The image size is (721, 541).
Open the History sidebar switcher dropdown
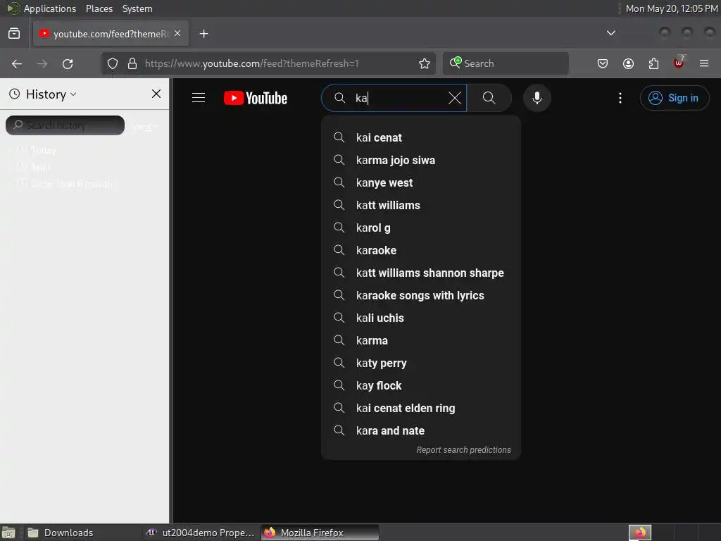click(43, 94)
